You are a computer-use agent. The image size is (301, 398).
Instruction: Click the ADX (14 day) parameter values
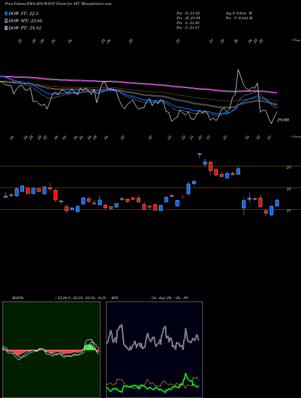click(x=169, y=298)
